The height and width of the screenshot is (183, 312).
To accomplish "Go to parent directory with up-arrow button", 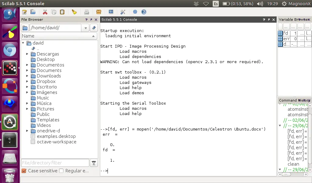I will [x=94, y=28].
